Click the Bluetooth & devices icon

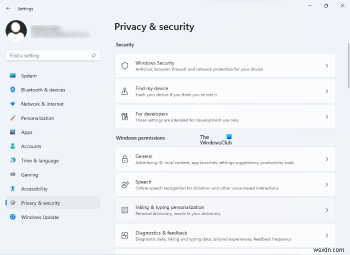[x=12, y=90]
